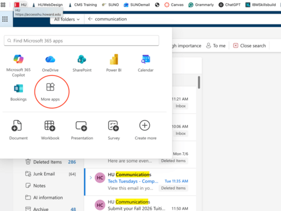281x211 pixels.
Task: Create a new Survey
Action: click(x=114, y=130)
